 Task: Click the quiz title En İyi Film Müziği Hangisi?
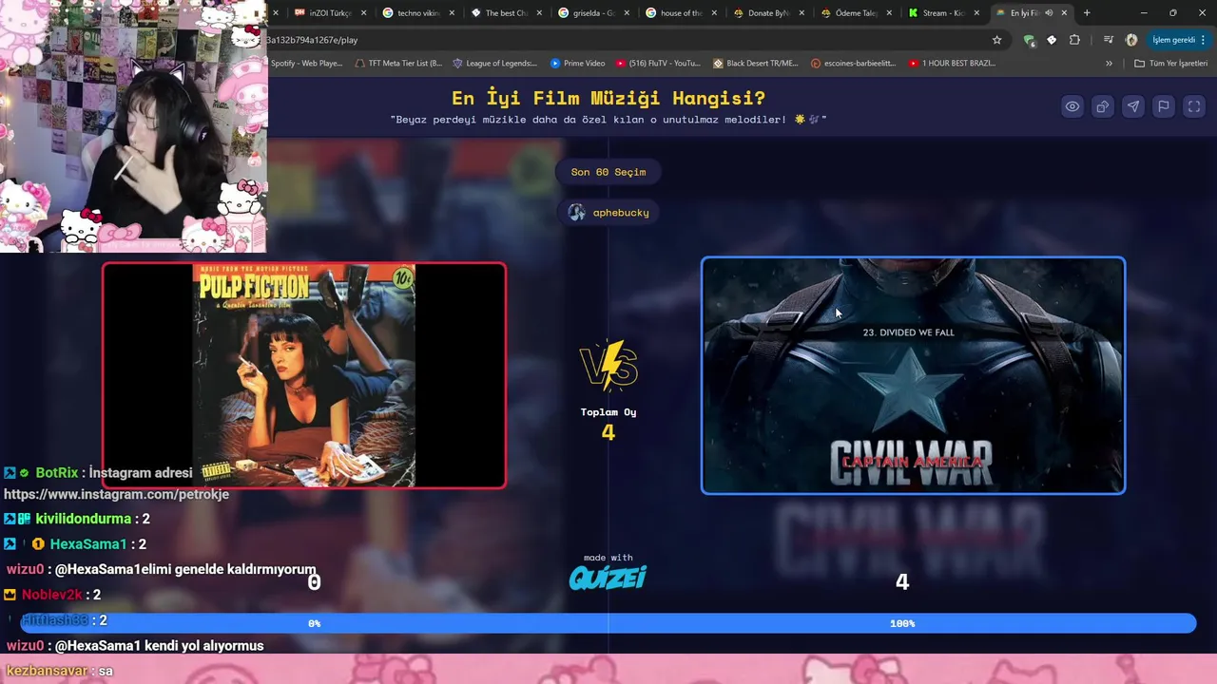click(x=608, y=98)
